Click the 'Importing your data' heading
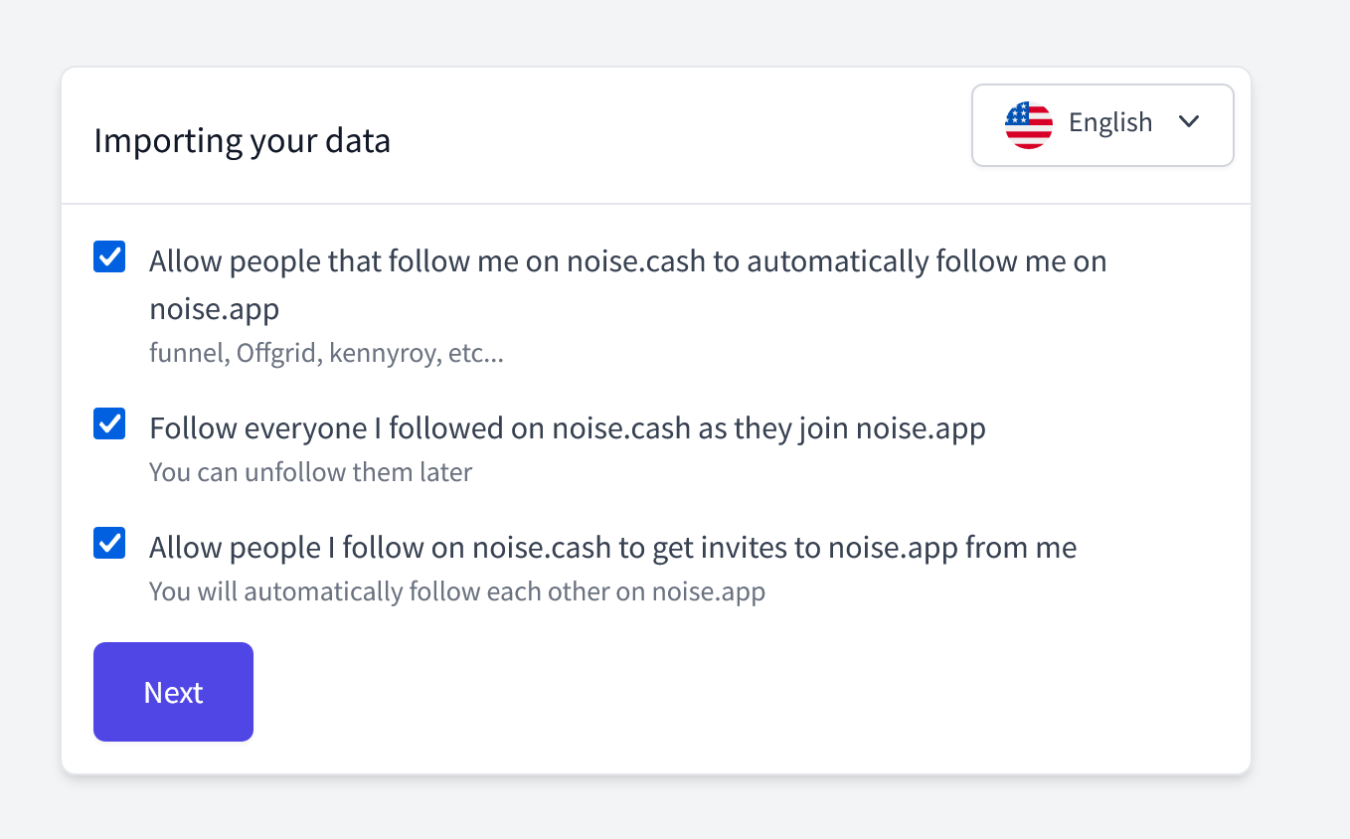Viewport: 1350px width, 839px height. click(x=242, y=140)
